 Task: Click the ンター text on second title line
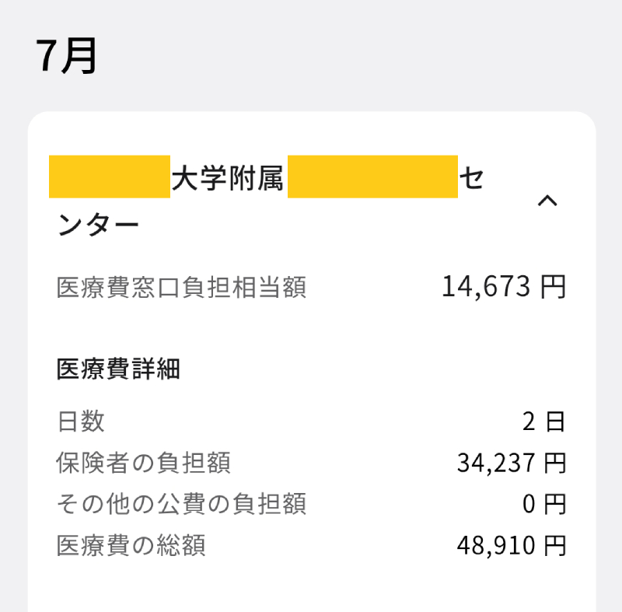(x=99, y=225)
